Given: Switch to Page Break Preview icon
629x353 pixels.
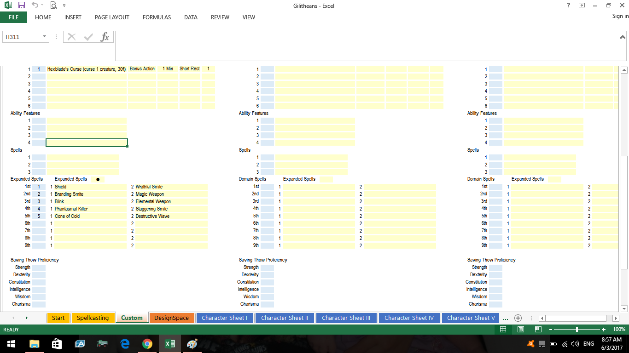Looking at the screenshot, I should click(538, 330).
